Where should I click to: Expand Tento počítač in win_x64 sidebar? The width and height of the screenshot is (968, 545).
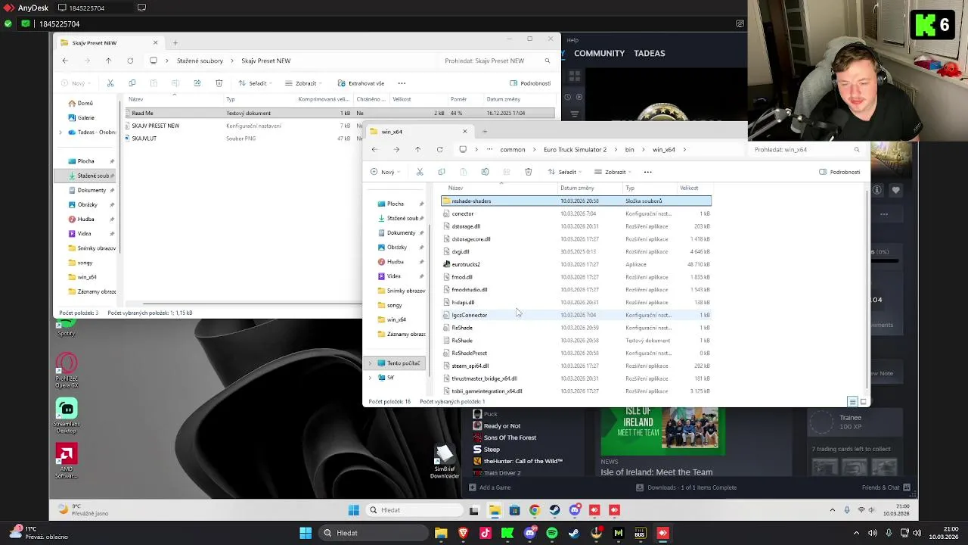coord(371,363)
